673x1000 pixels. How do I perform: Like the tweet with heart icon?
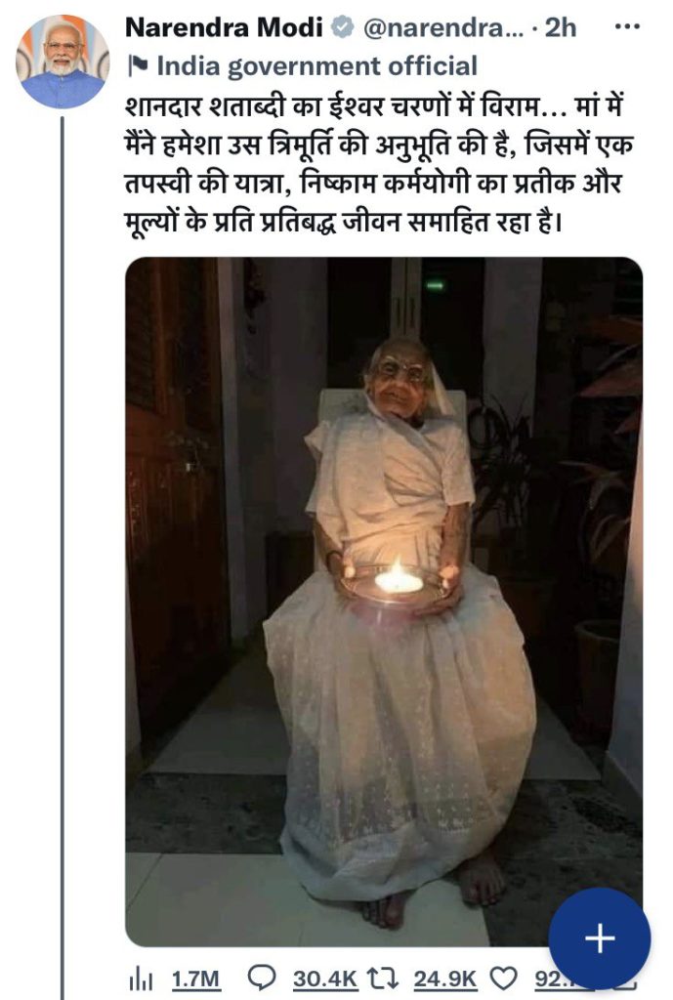[503, 978]
